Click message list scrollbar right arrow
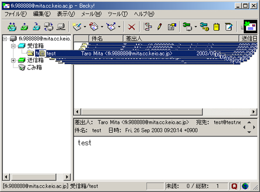 pyautogui.click(x=254, y=112)
